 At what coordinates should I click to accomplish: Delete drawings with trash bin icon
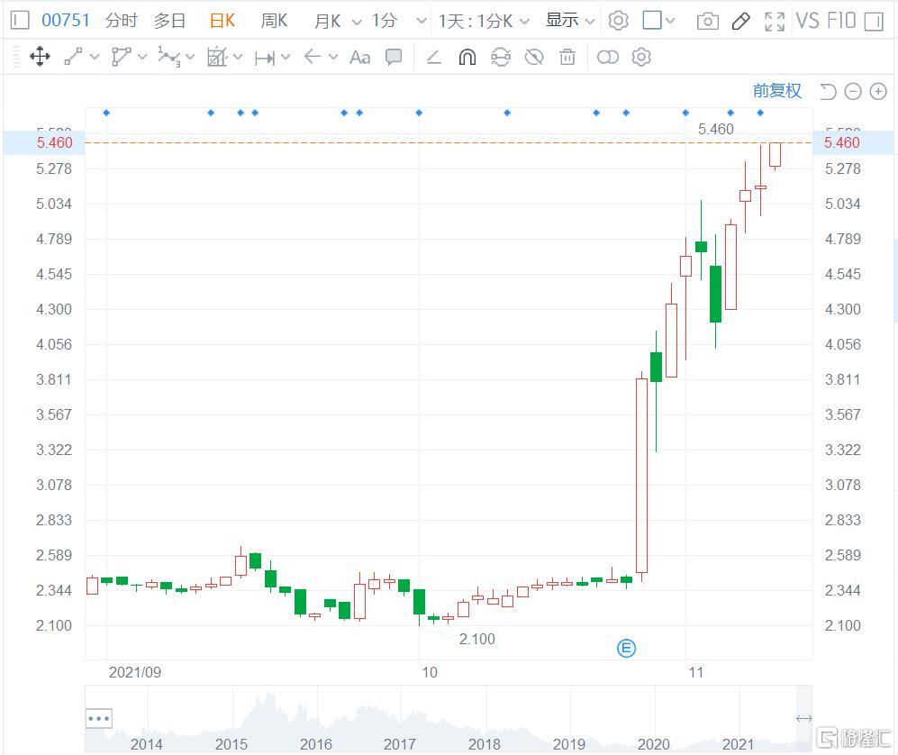(567, 58)
